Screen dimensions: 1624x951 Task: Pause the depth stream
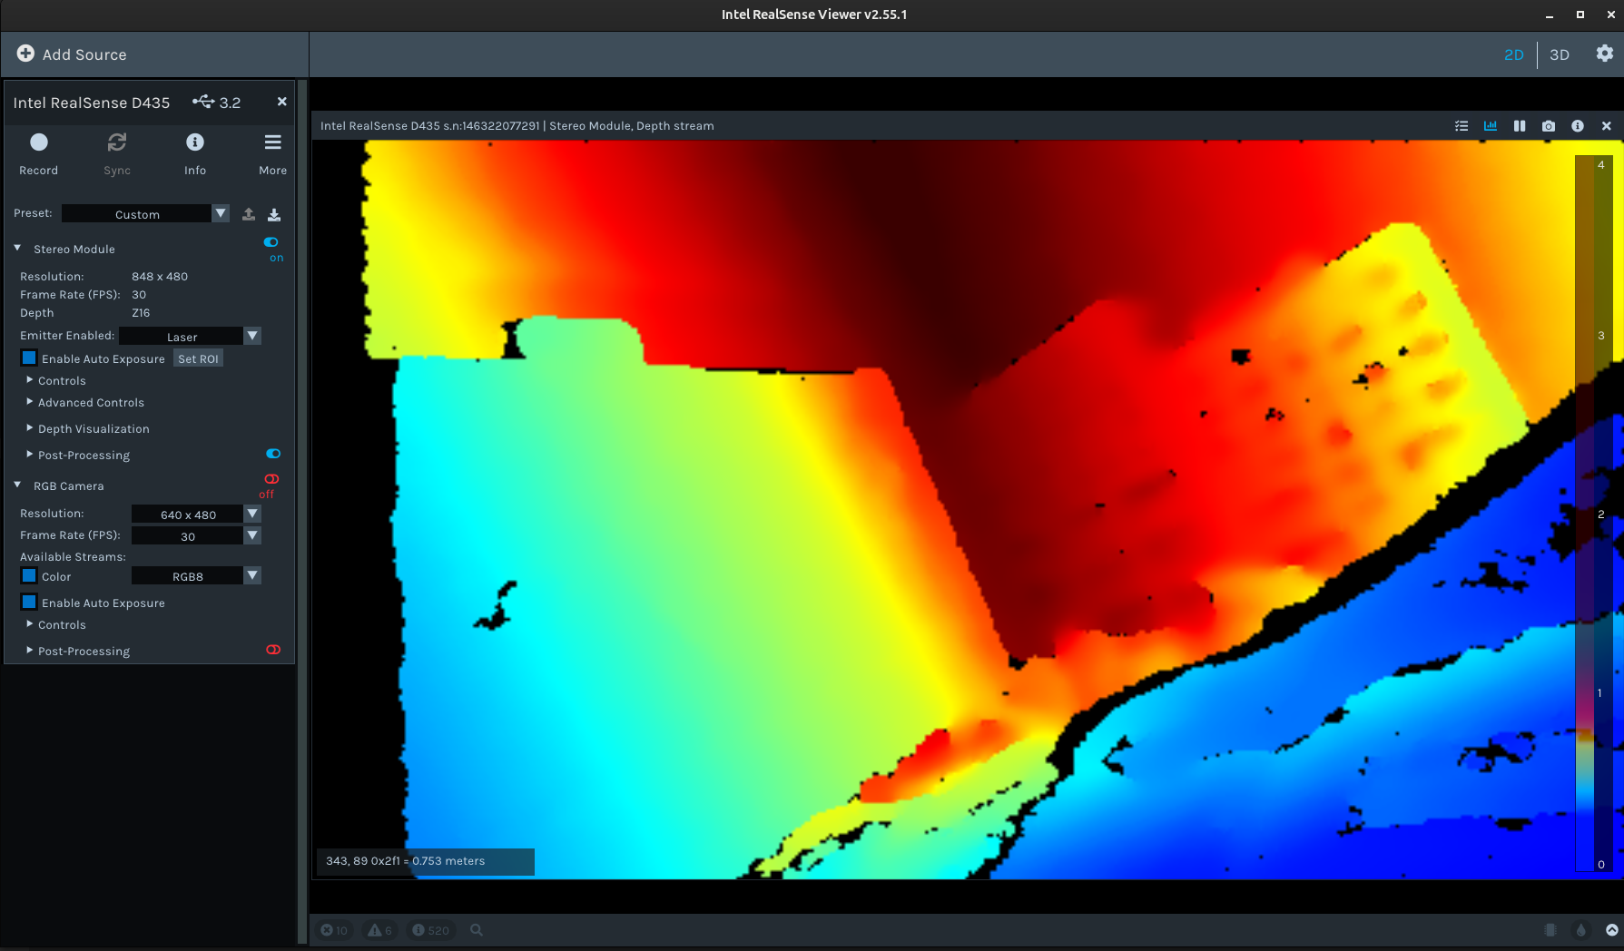(x=1520, y=126)
